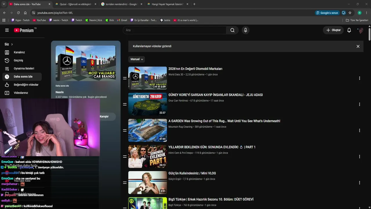
Task: Bookmark this page with the star icon
Action: tap(350, 13)
